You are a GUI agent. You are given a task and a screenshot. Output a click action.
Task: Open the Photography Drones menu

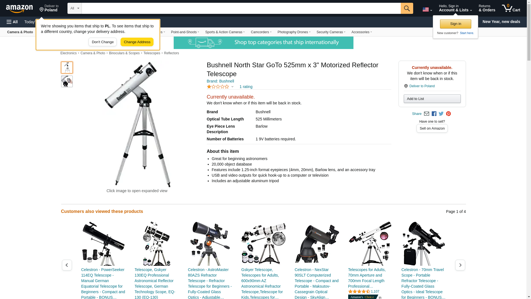click(x=294, y=32)
